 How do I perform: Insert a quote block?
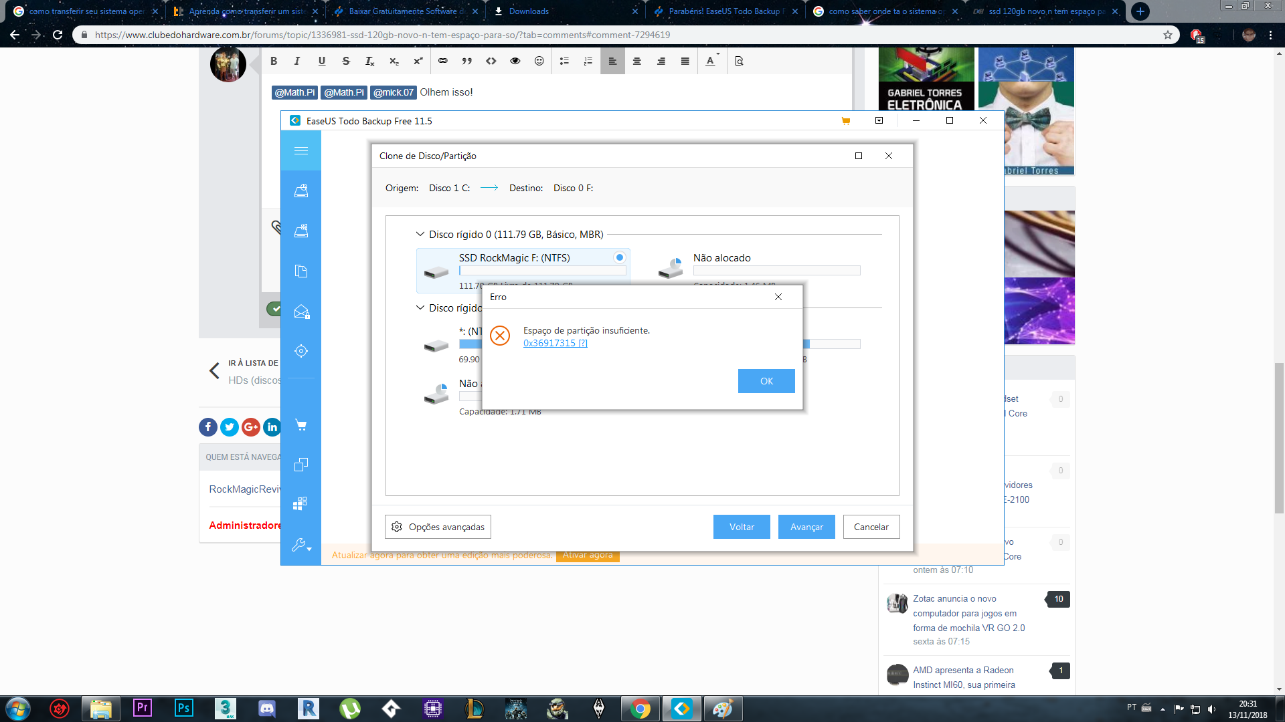point(467,61)
